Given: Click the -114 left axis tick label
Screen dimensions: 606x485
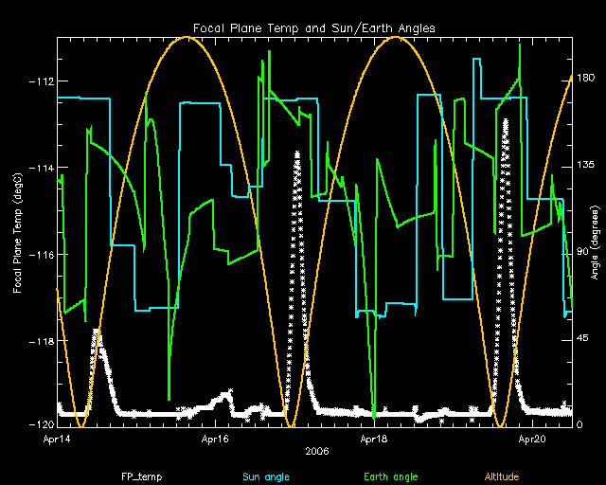Looking at the screenshot, I should tap(41, 169).
